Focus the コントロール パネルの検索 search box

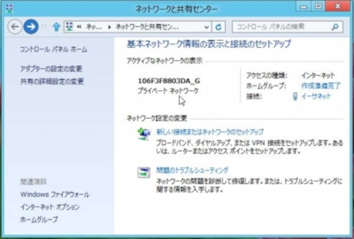click(x=287, y=27)
